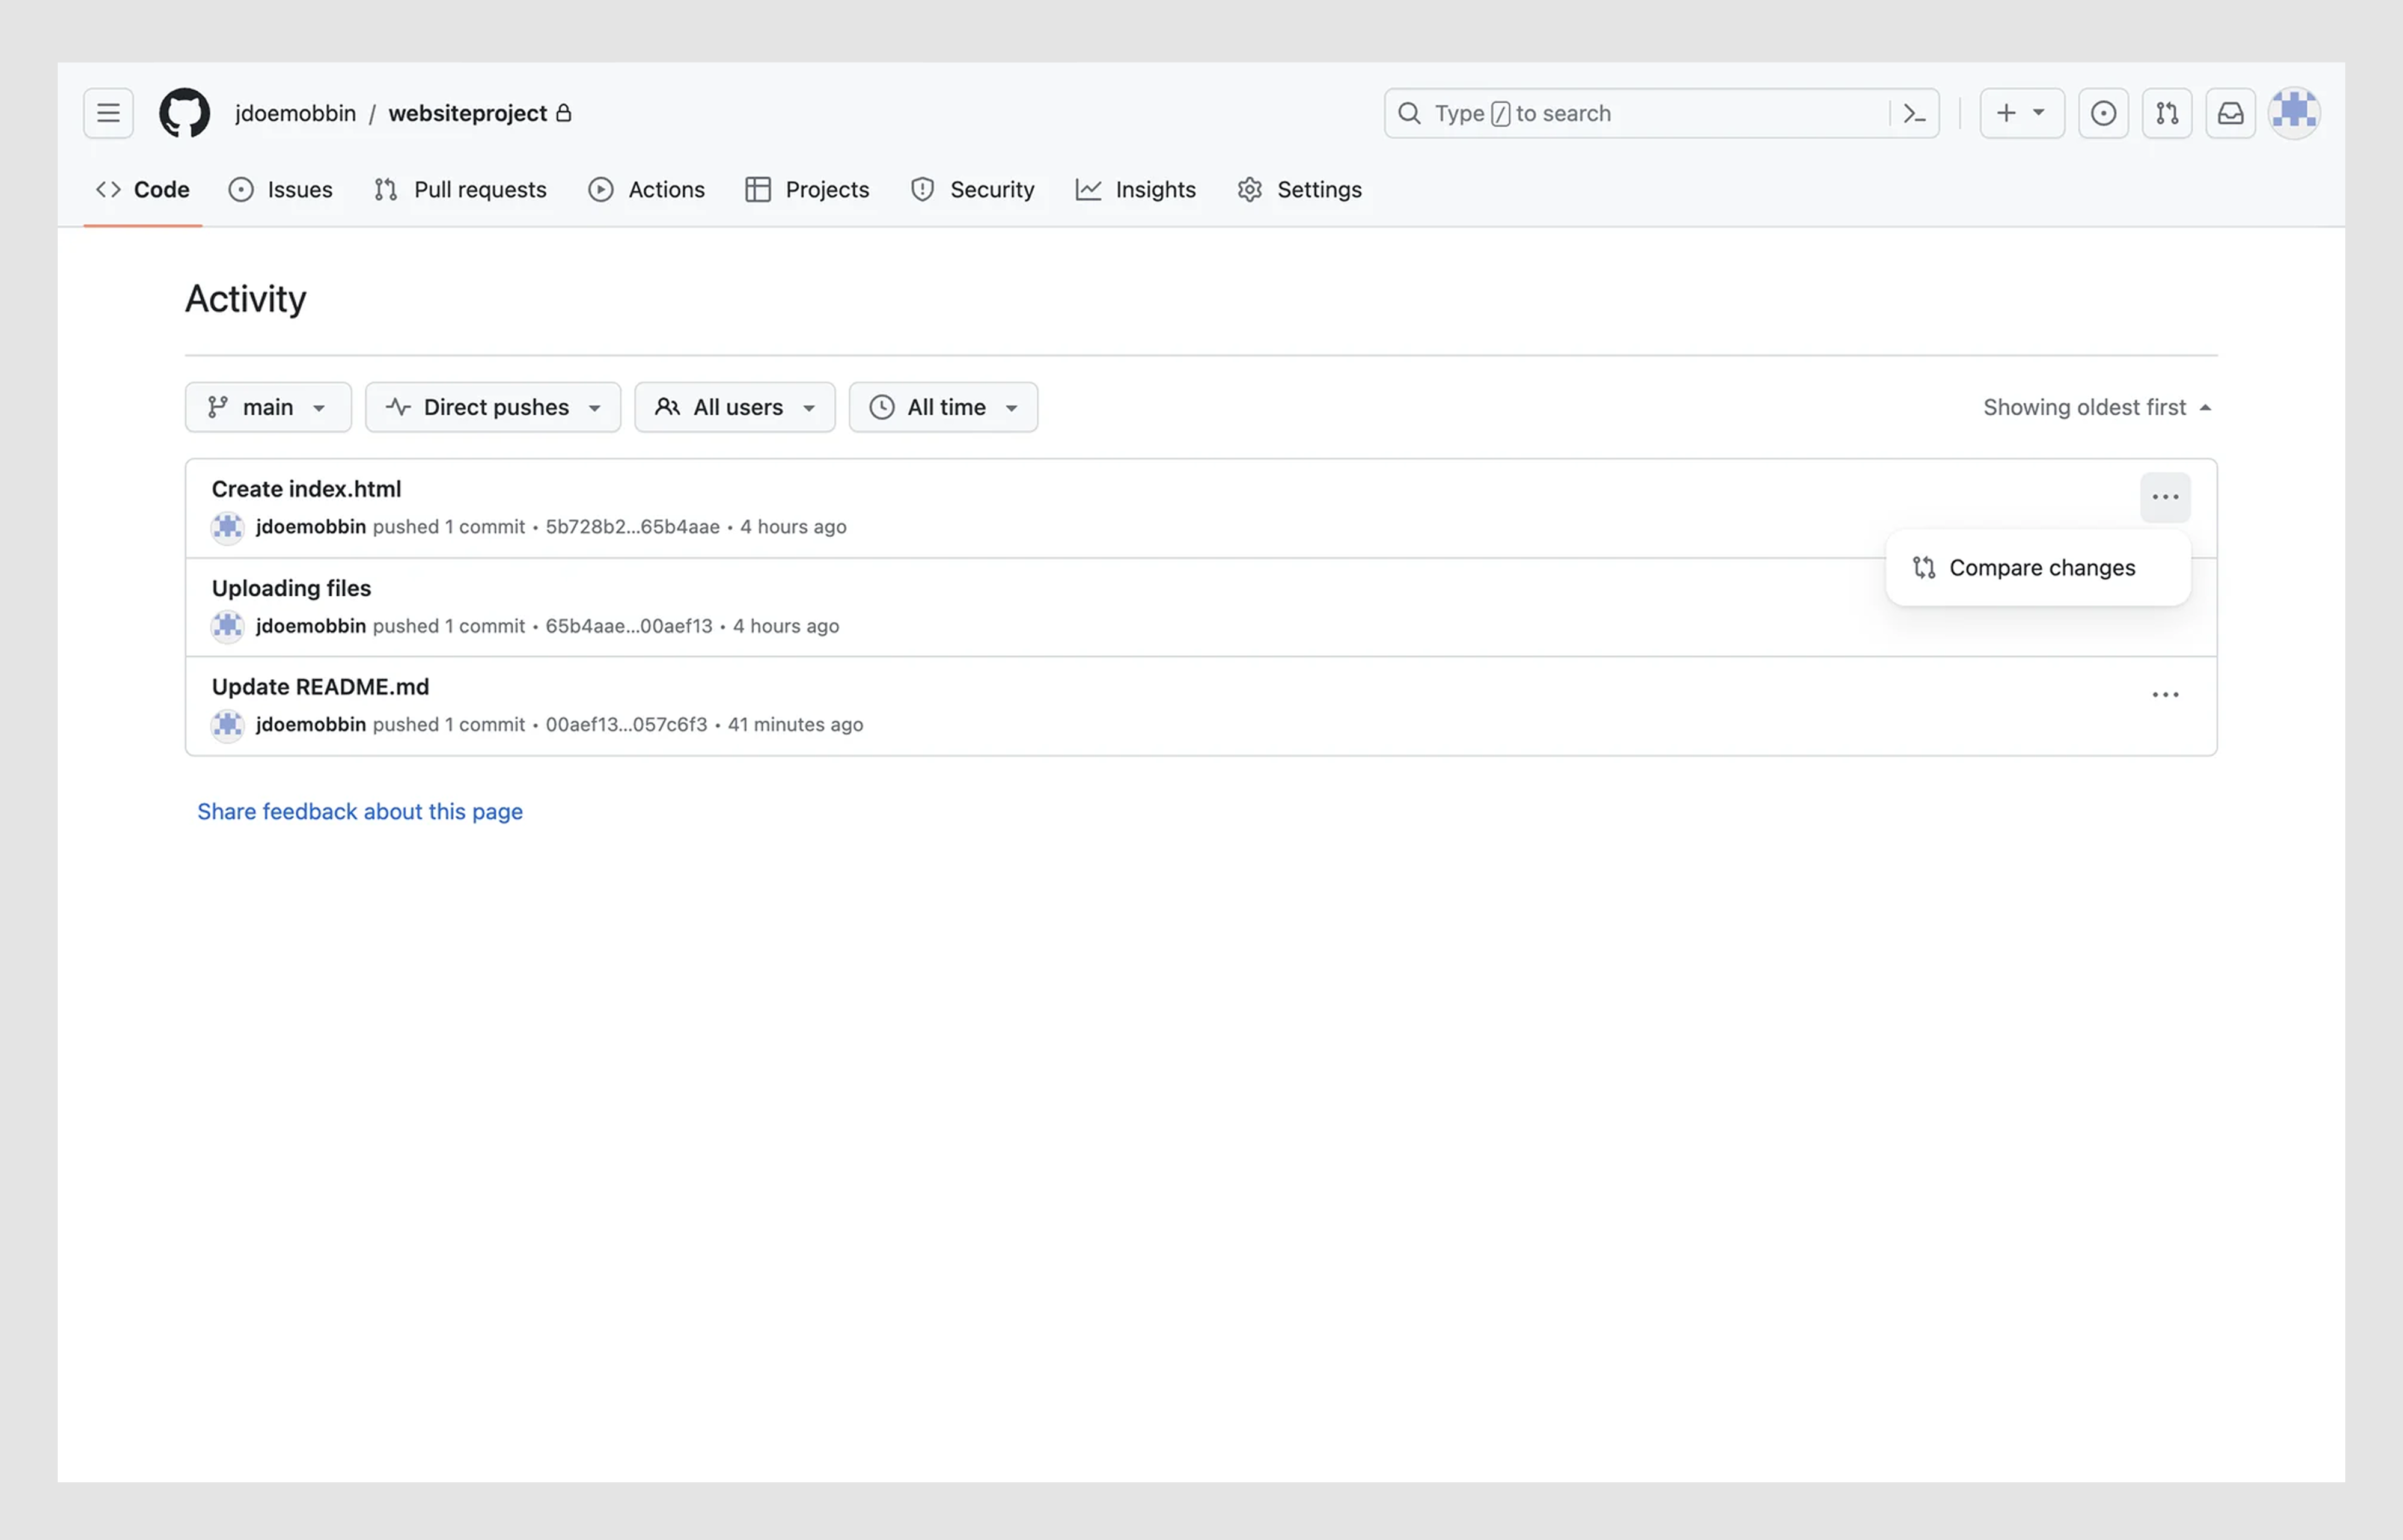2403x1540 pixels.
Task: Open the command palette icon
Action: 1914,113
